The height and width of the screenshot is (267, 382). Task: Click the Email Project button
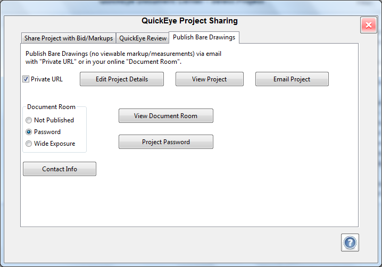click(292, 79)
